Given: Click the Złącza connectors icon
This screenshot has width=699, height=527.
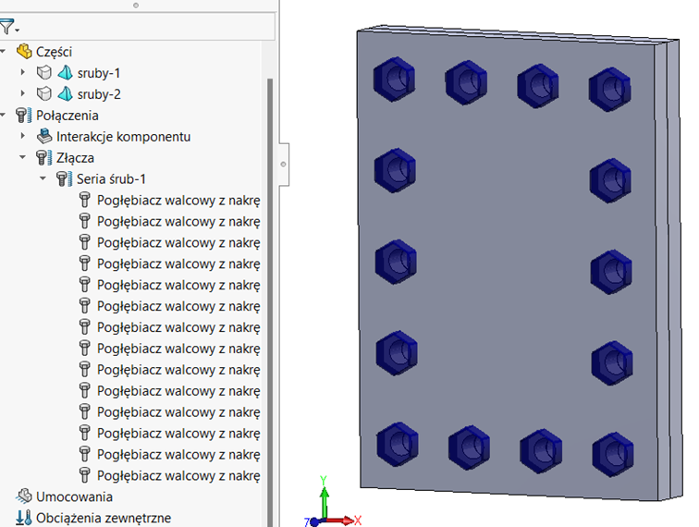Looking at the screenshot, I should coord(44,157).
